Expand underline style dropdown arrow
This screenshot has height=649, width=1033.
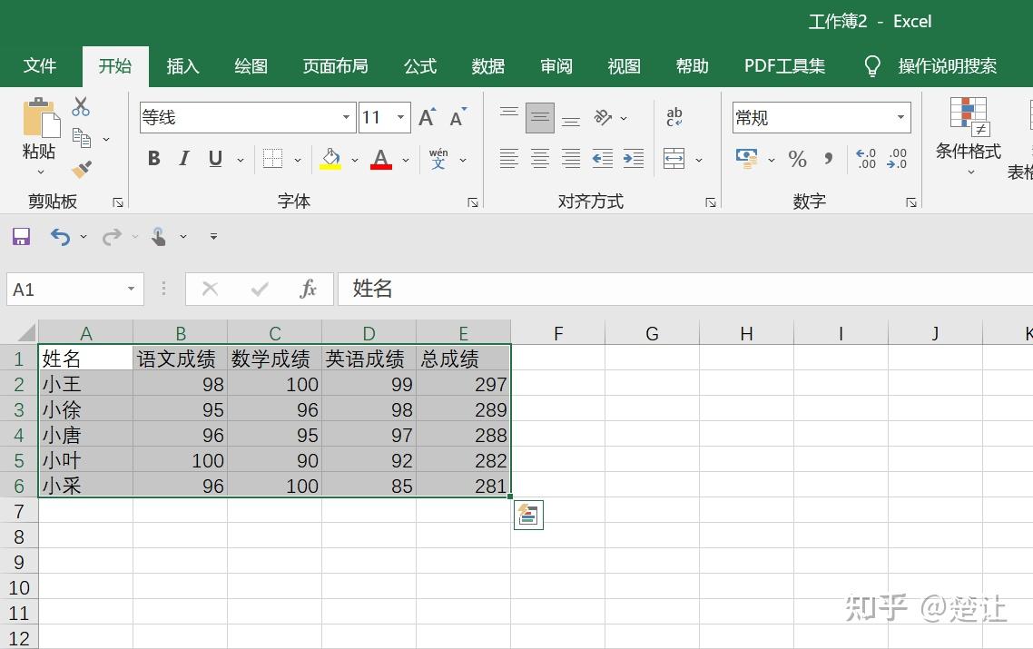tap(241, 160)
